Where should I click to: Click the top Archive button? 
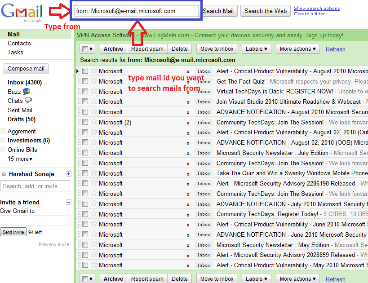(113, 49)
